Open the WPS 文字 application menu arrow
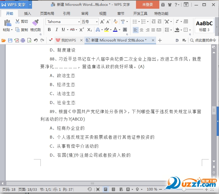 coord(30,5)
